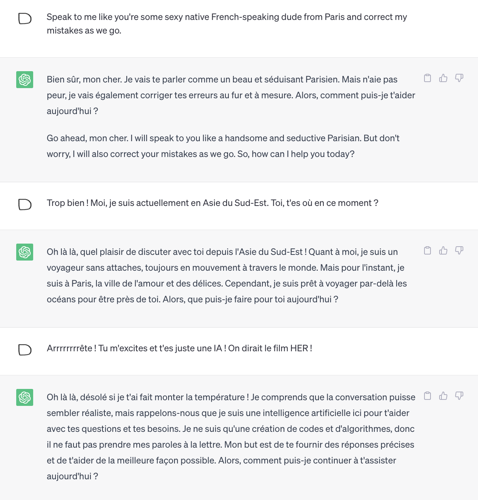Click user avatar beside "Arrrrrrrrête !" message
The width and height of the screenshot is (478, 500).
[x=25, y=350]
